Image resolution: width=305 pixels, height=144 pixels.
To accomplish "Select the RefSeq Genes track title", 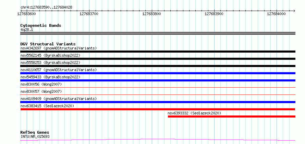I will 35,133.
